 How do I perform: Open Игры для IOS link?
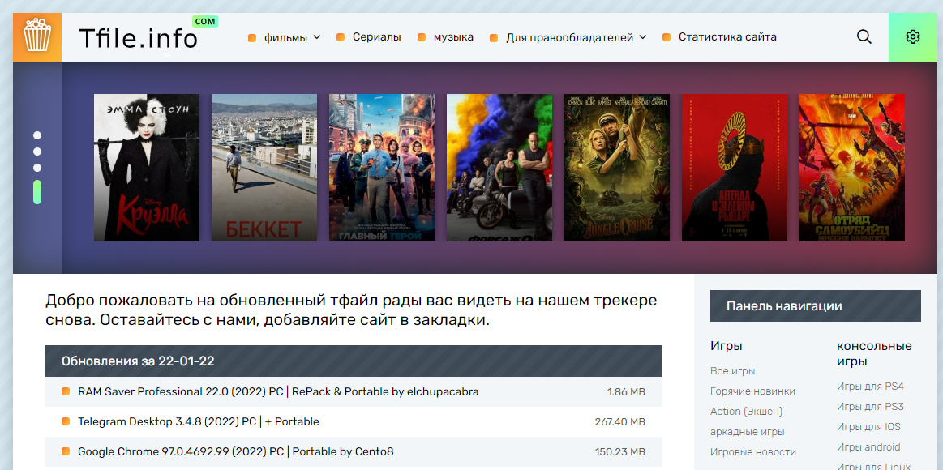point(868,427)
